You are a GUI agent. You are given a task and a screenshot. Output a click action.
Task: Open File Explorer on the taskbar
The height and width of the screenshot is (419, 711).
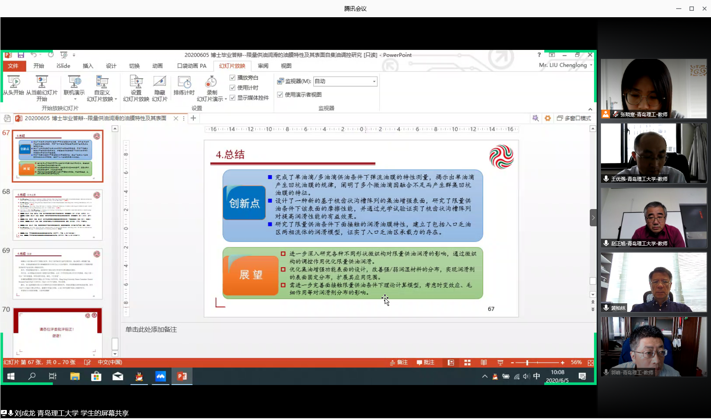pos(75,376)
